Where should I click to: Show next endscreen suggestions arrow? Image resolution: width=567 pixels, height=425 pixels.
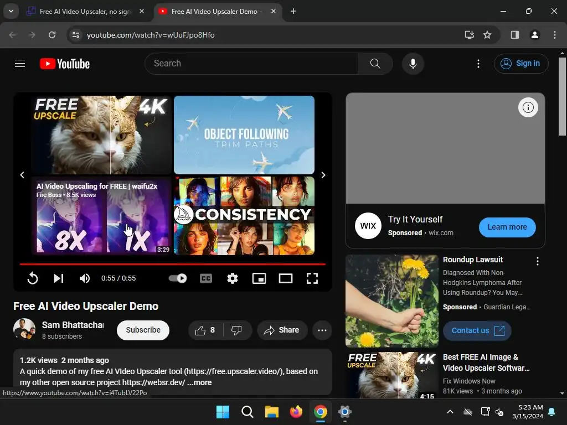pos(323,175)
